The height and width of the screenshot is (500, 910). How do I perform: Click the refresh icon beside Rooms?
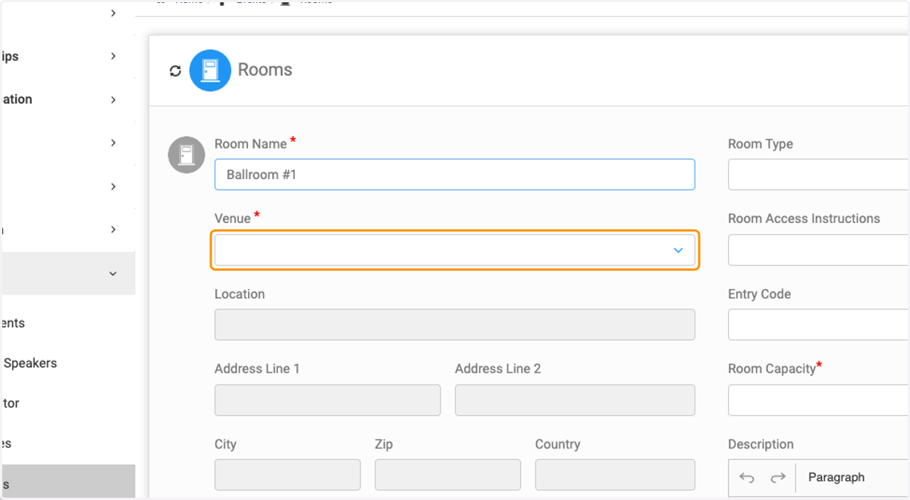pos(175,71)
